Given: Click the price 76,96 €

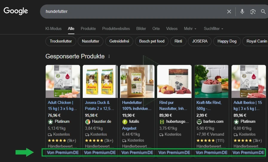Looking at the screenshot, I should click(x=54, y=115).
